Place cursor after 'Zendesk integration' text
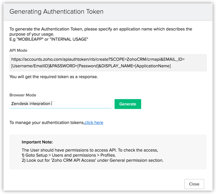The width and height of the screenshot is (216, 194). [x=51, y=104]
